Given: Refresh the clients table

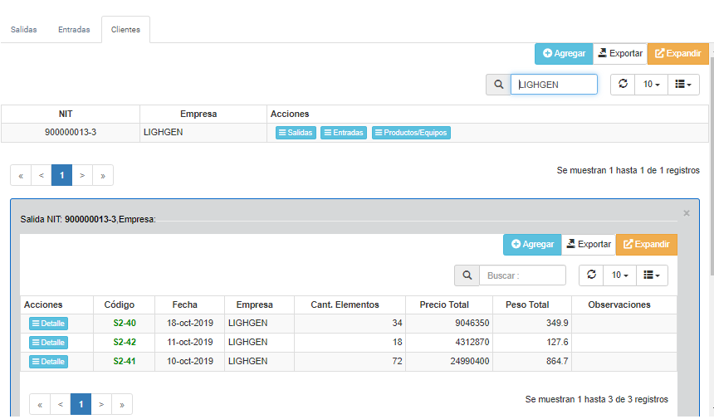Looking at the screenshot, I should pyautogui.click(x=623, y=85).
